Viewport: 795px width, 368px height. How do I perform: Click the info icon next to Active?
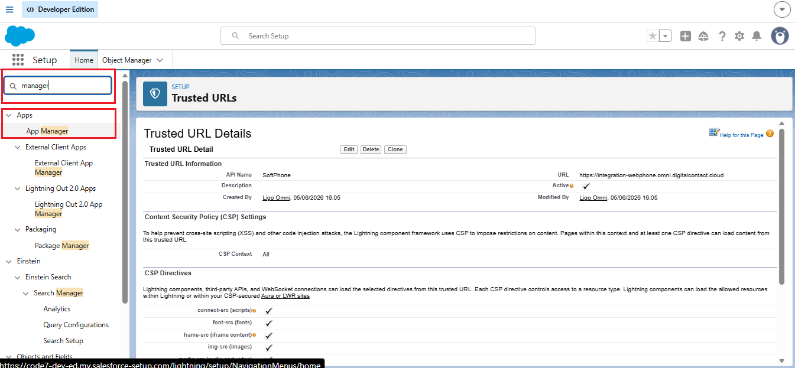[572, 186]
